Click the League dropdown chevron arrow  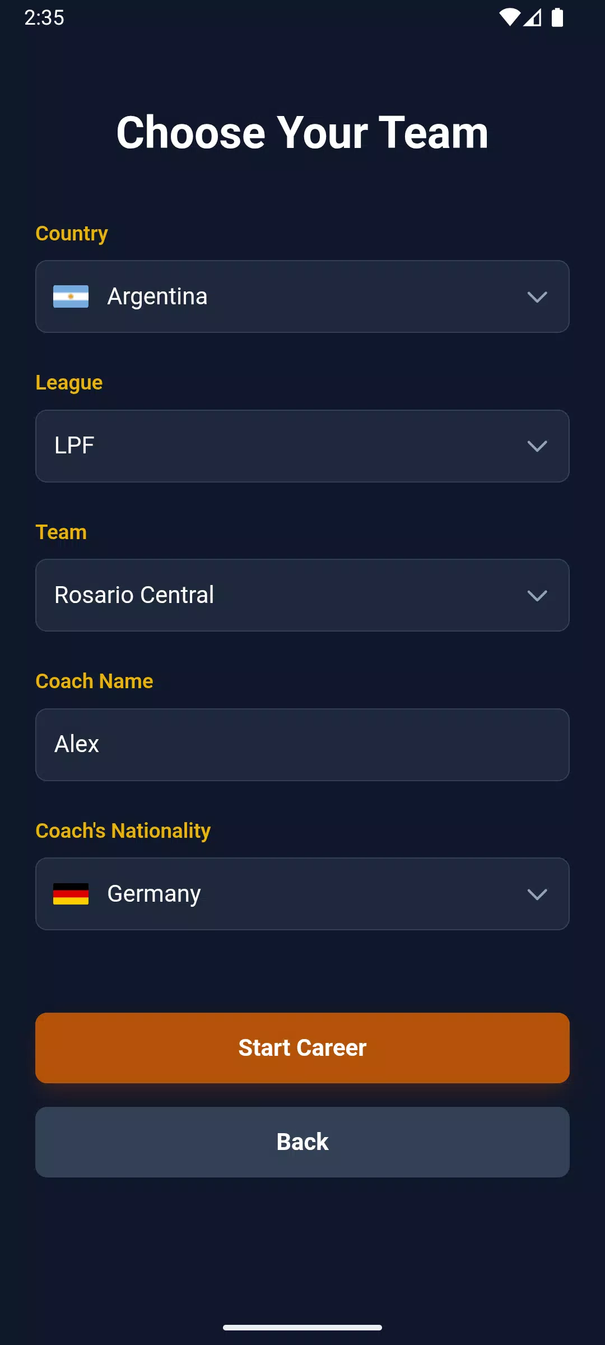537,446
